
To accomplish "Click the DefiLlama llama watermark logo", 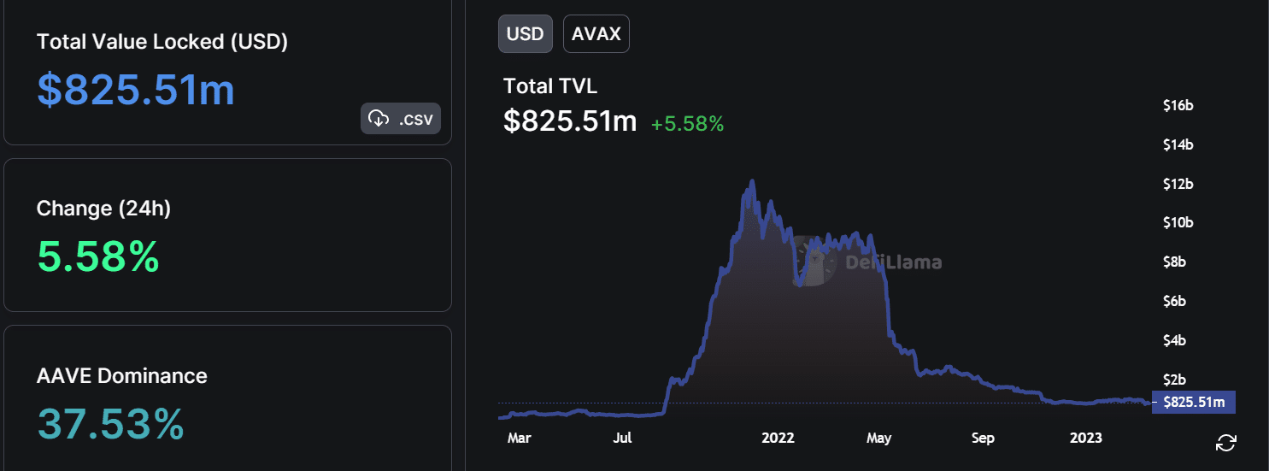I will [813, 260].
